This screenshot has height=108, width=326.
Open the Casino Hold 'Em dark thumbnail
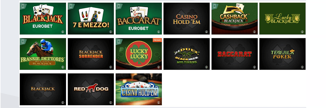pyautogui.click(x=187, y=19)
